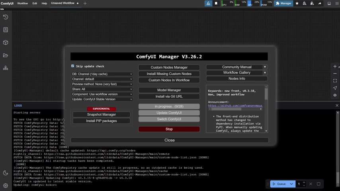Click the share arrow icon
The height and width of the screenshot is (191, 340).
320,3
